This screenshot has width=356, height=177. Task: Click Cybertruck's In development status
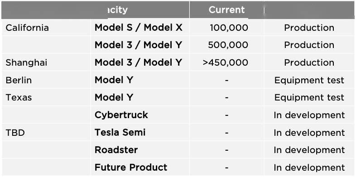tap(309, 115)
